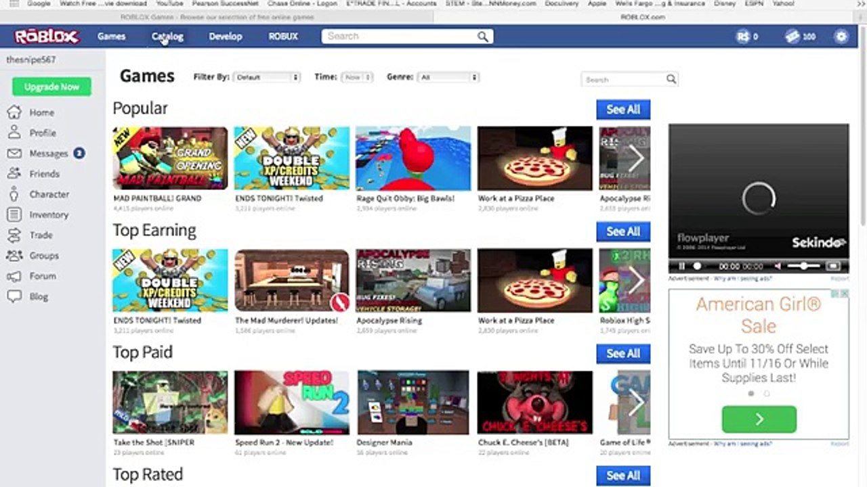Advance the Popular games row arrow

click(x=635, y=159)
